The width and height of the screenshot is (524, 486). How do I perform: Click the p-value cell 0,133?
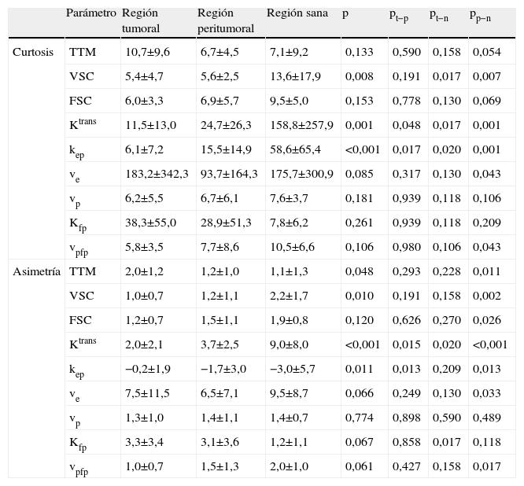click(358, 52)
